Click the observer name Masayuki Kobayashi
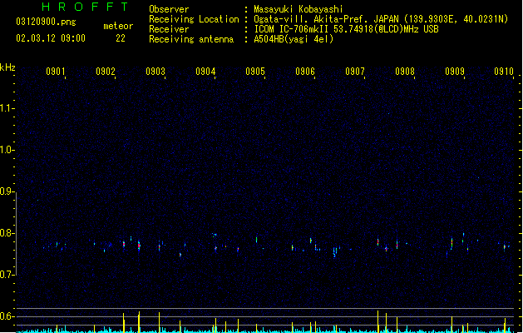Screen dimensions: 523x333 click(299, 9)
